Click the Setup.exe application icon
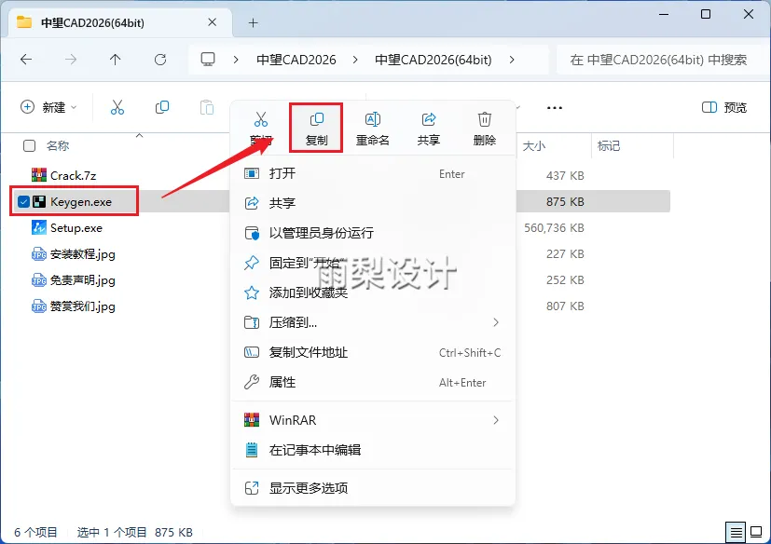The width and height of the screenshot is (771, 544). tap(39, 227)
